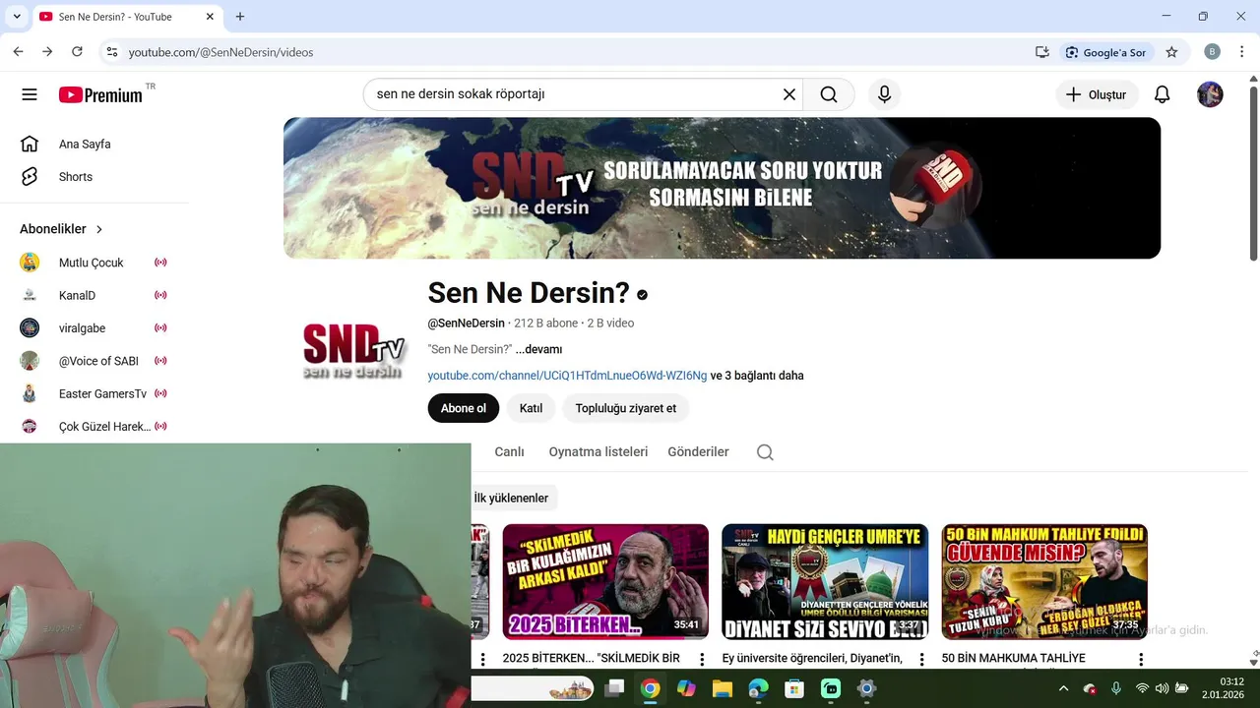Expand channel description with ...devamı
The image size is (1260, 708).
[x=538, y=349]
